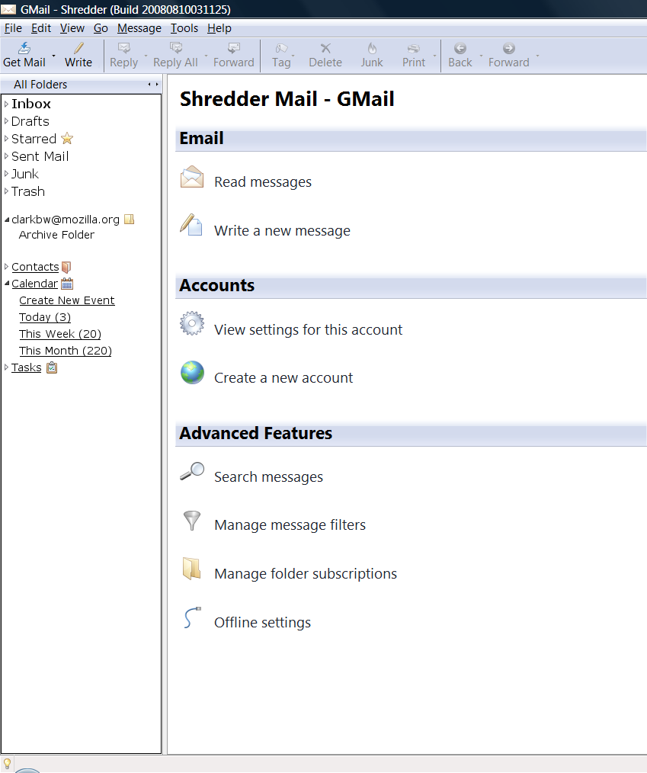The width and height of the screenshot is (647, 773).
Task: Click Manage message filters text
Action: [x=290, y=525]
